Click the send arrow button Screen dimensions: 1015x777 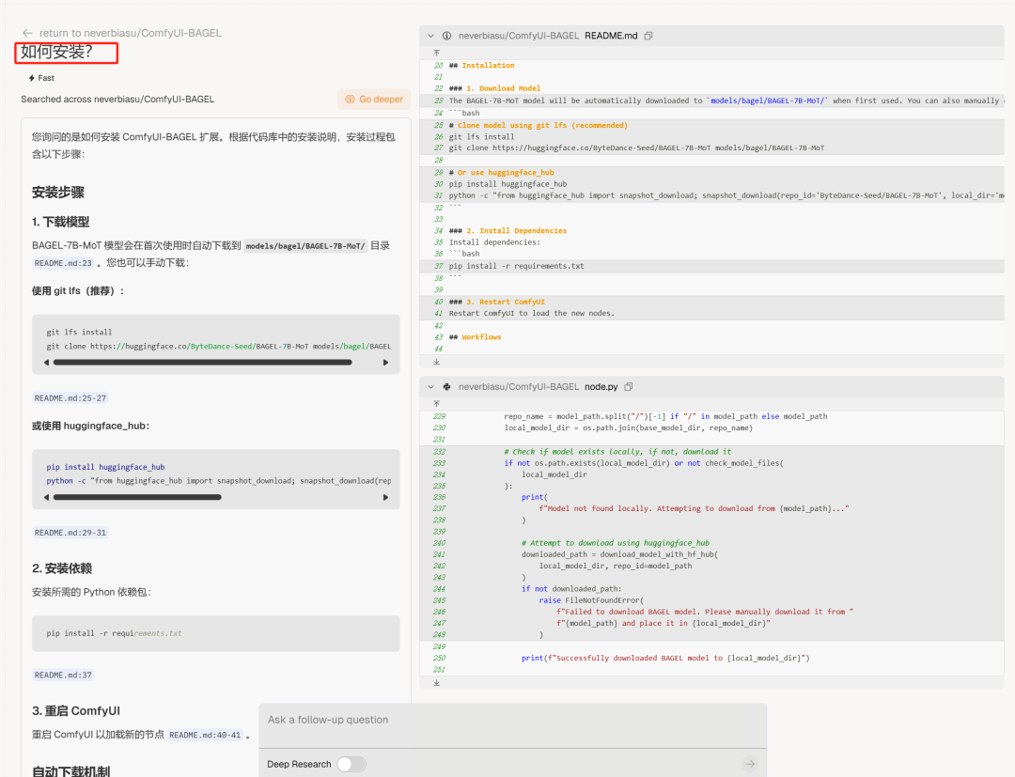pos(750,764)
